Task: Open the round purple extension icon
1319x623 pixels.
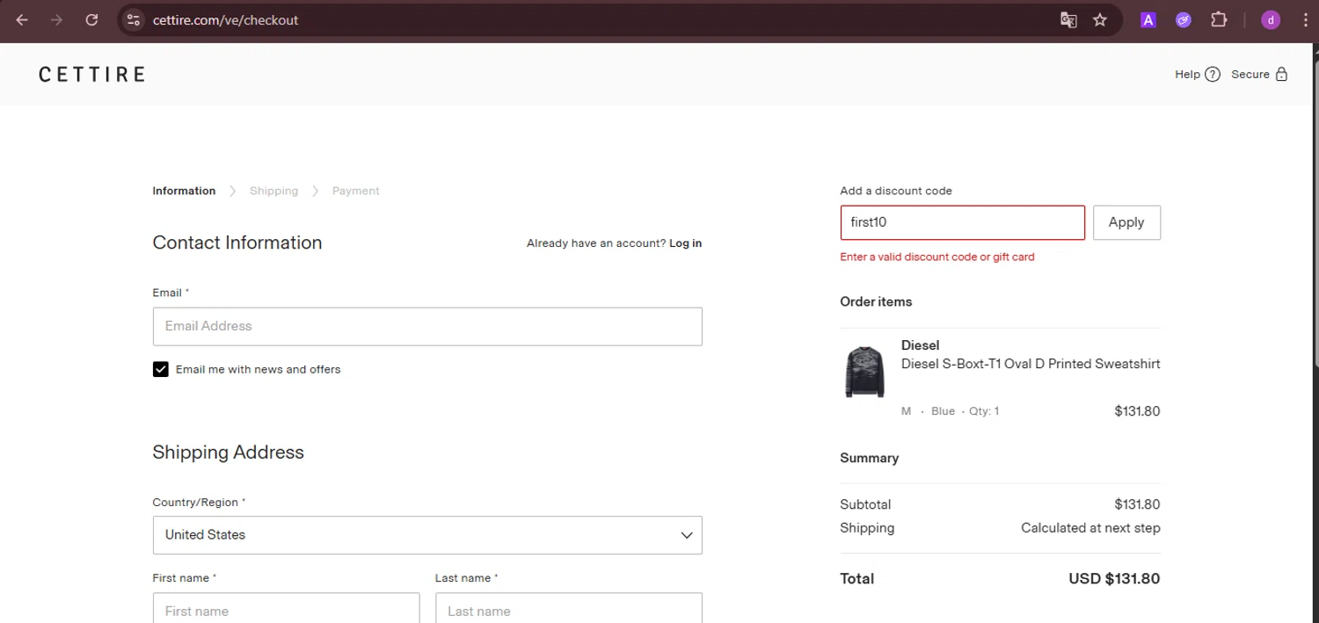Action: (x=1184, y=20)
